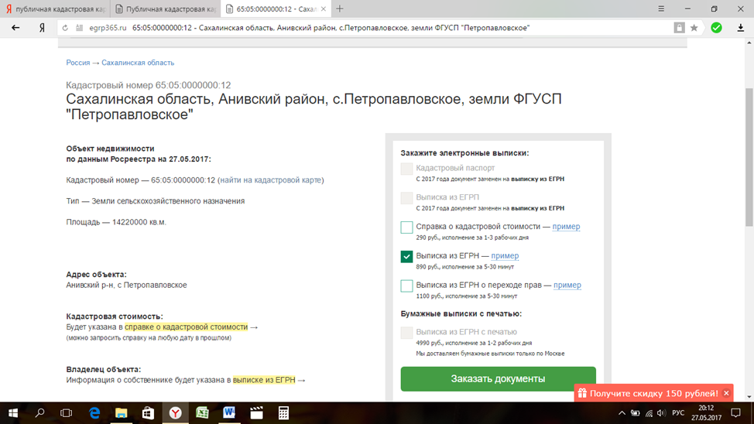Click the Yandex 'Я' home icon
This screenshot has height=424, width=754.
(x=42, y=28)
